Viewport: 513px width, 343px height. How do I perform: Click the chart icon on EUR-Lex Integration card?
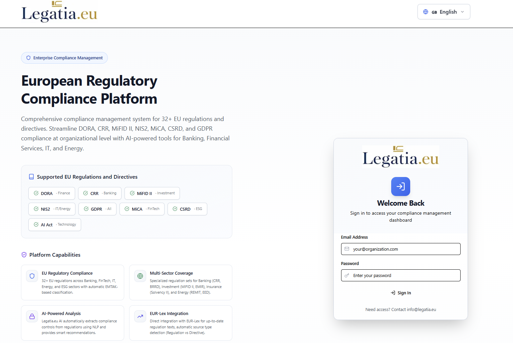pos(140,316)
